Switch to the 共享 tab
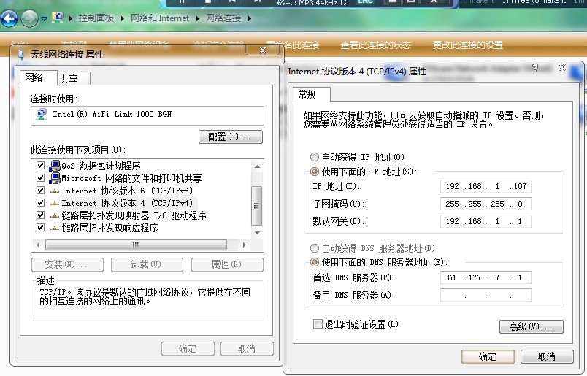 click(x=69, y=79)
